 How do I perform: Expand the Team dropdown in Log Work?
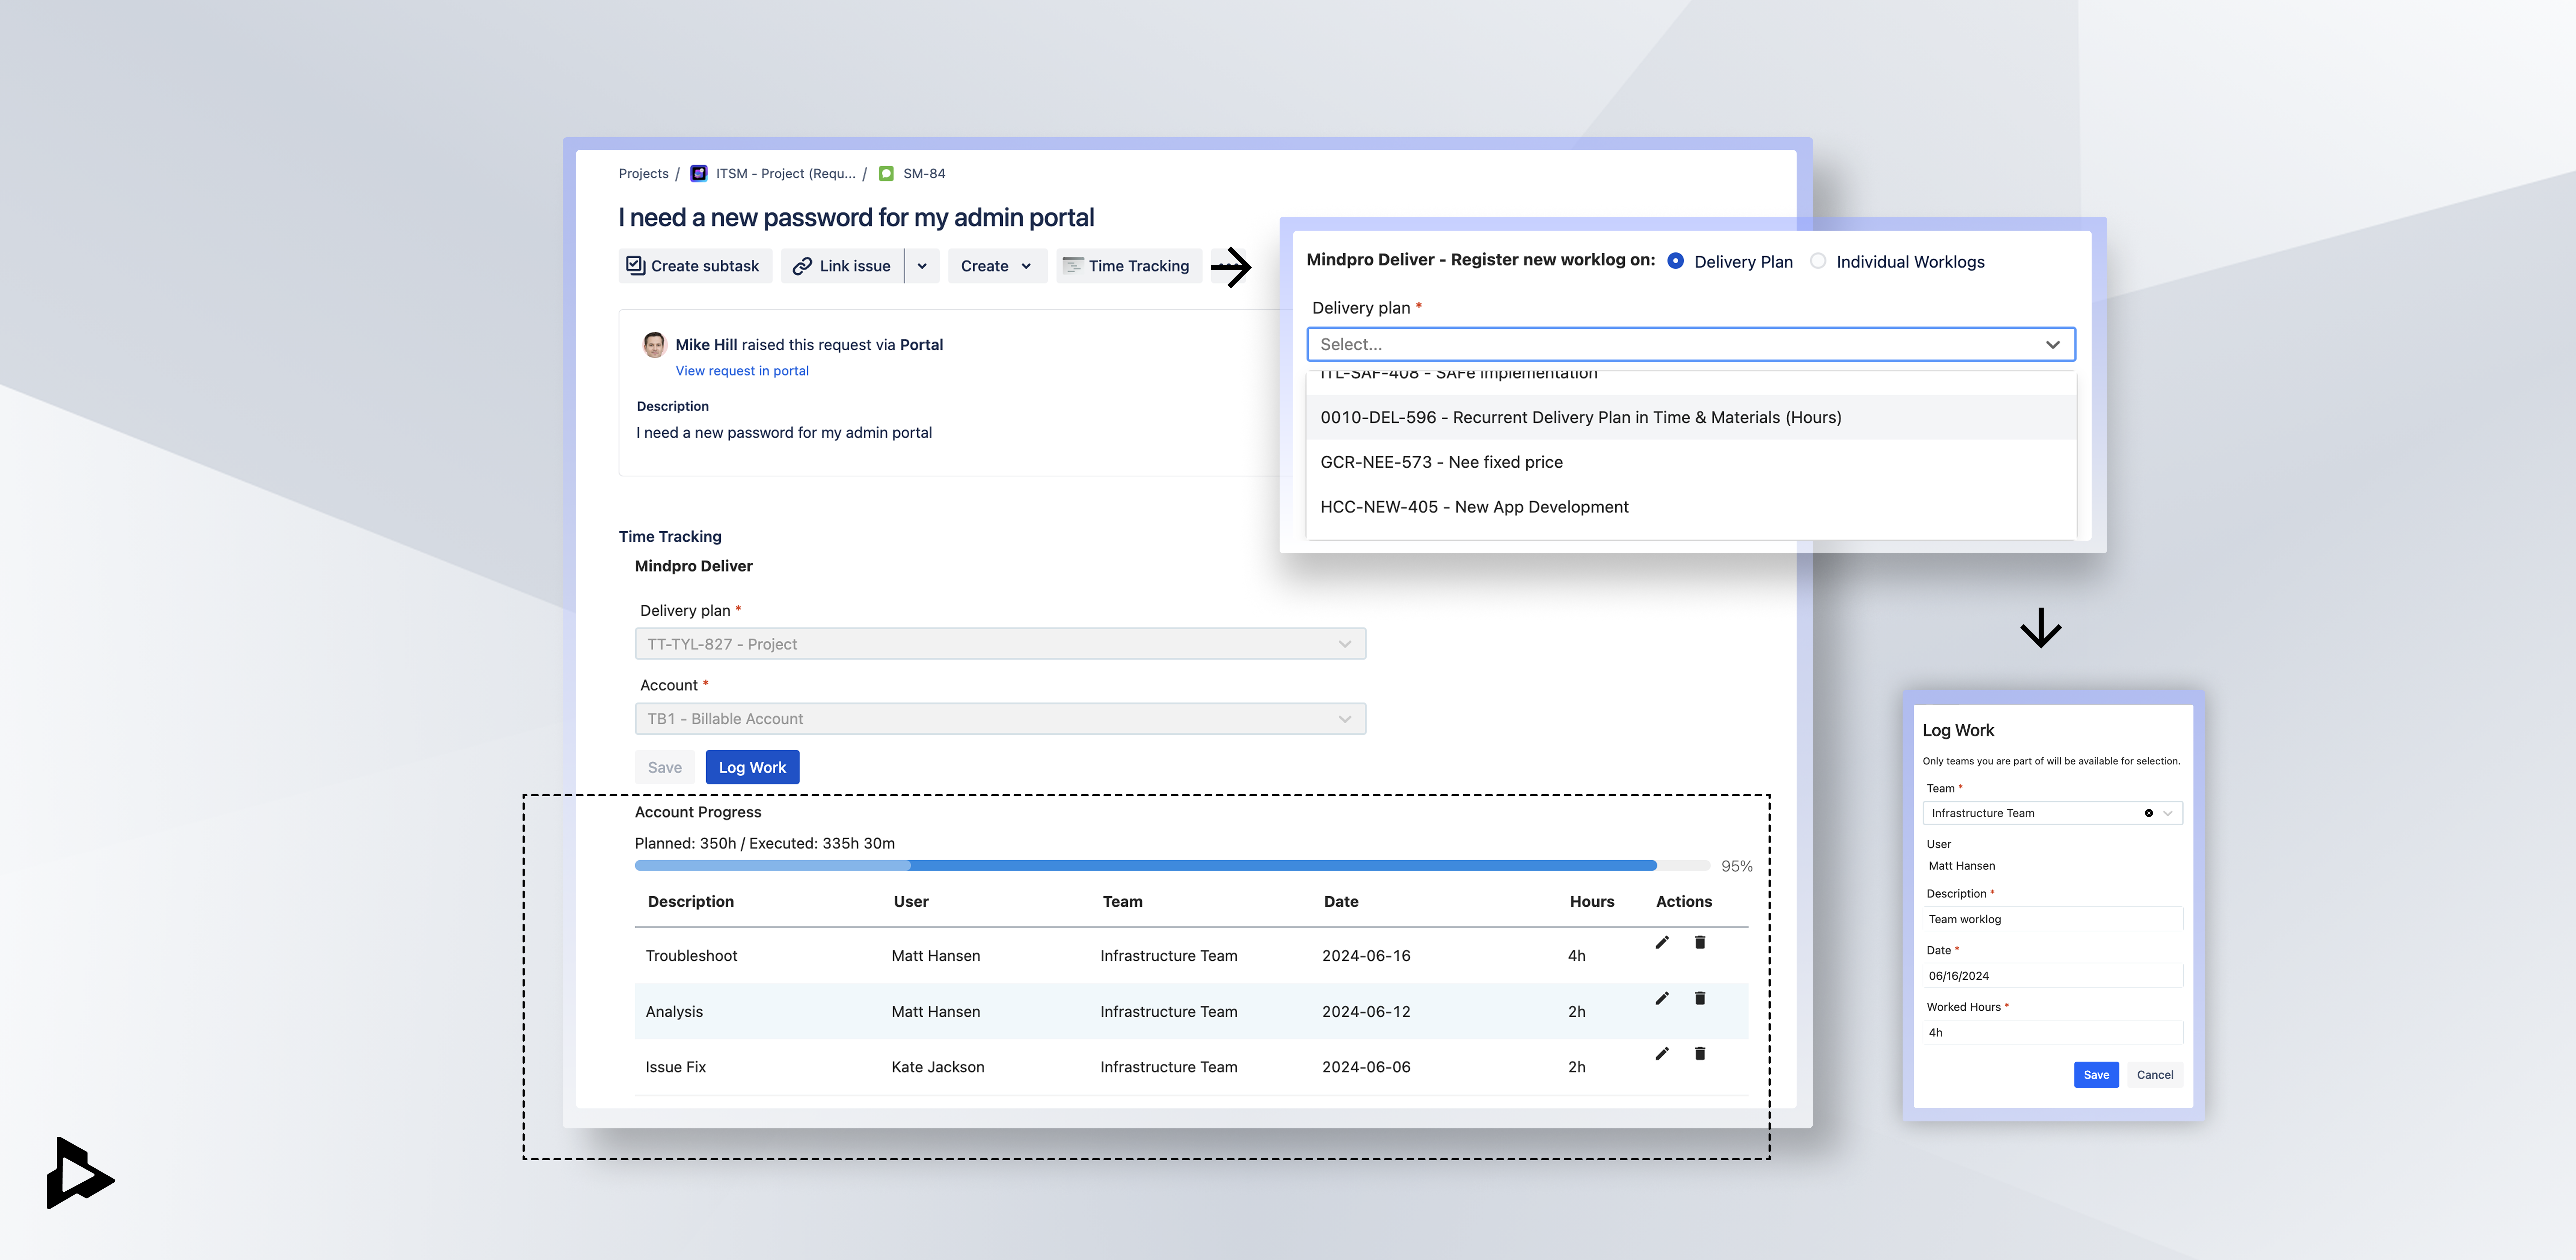(2168, 813)
